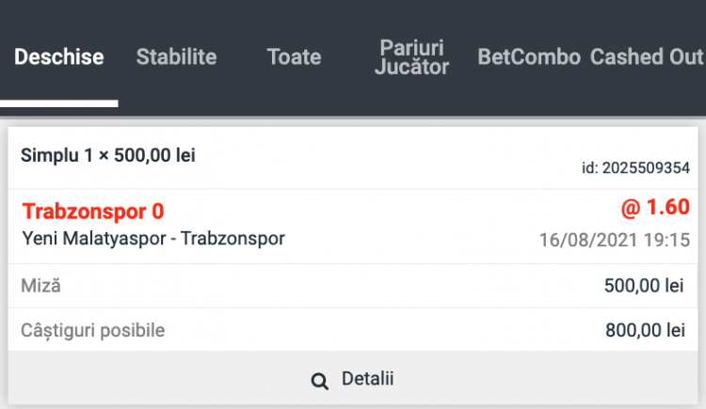Viewport: 706px width, 409px height.
Task: Click the magnifying glass icon beside Detalii
Action: pos(320,381)
